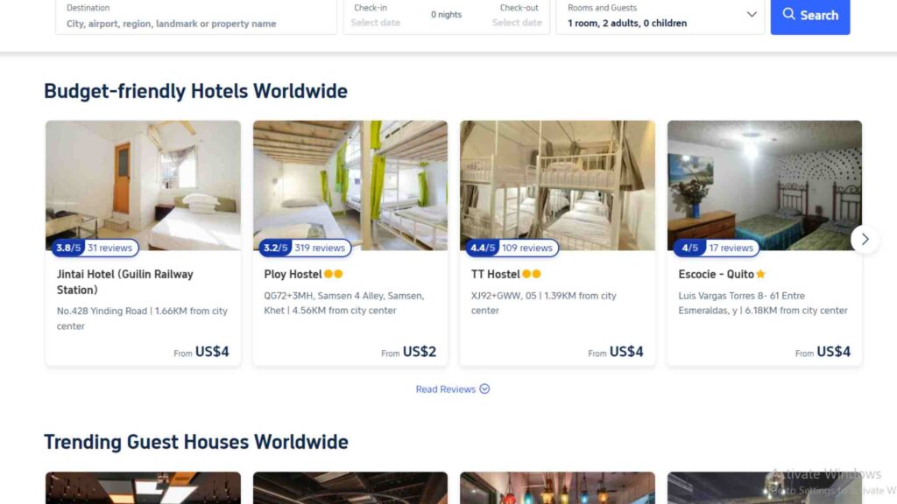Viewport: 897px width, 504px height.
Task: Click the 17 reviews badge on Escocie
Action: (731, 248)
